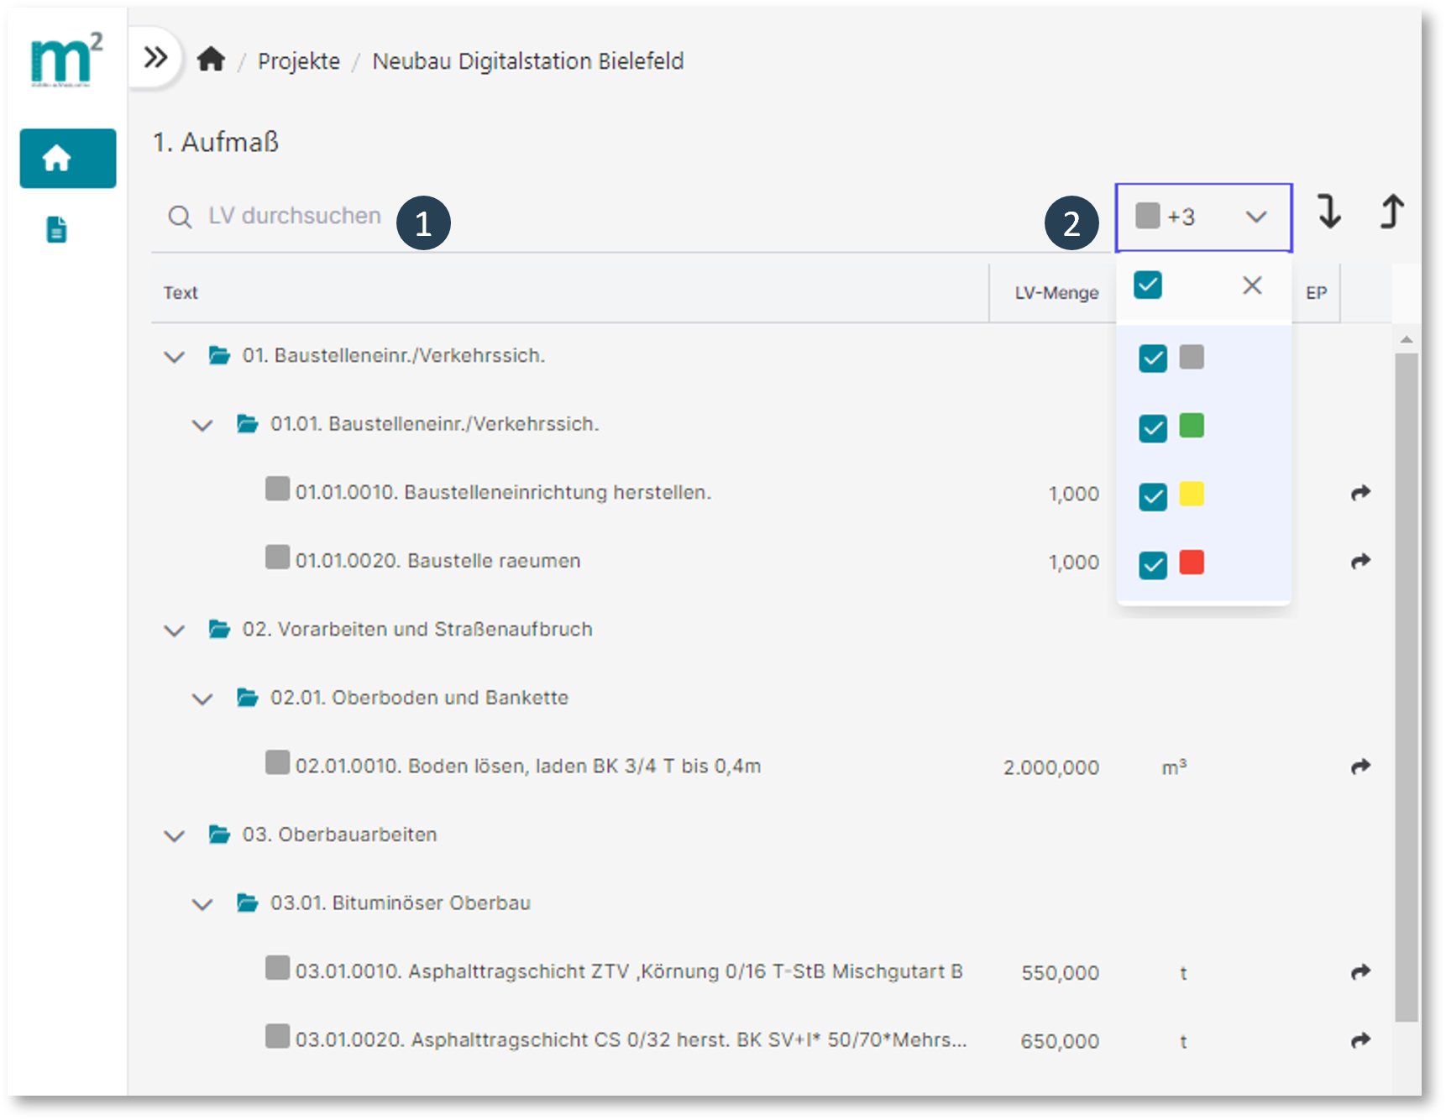This screenshot has width=1446, height=1120.
Task: Clear the filter with the X icon
Action: pos(1252,285)
